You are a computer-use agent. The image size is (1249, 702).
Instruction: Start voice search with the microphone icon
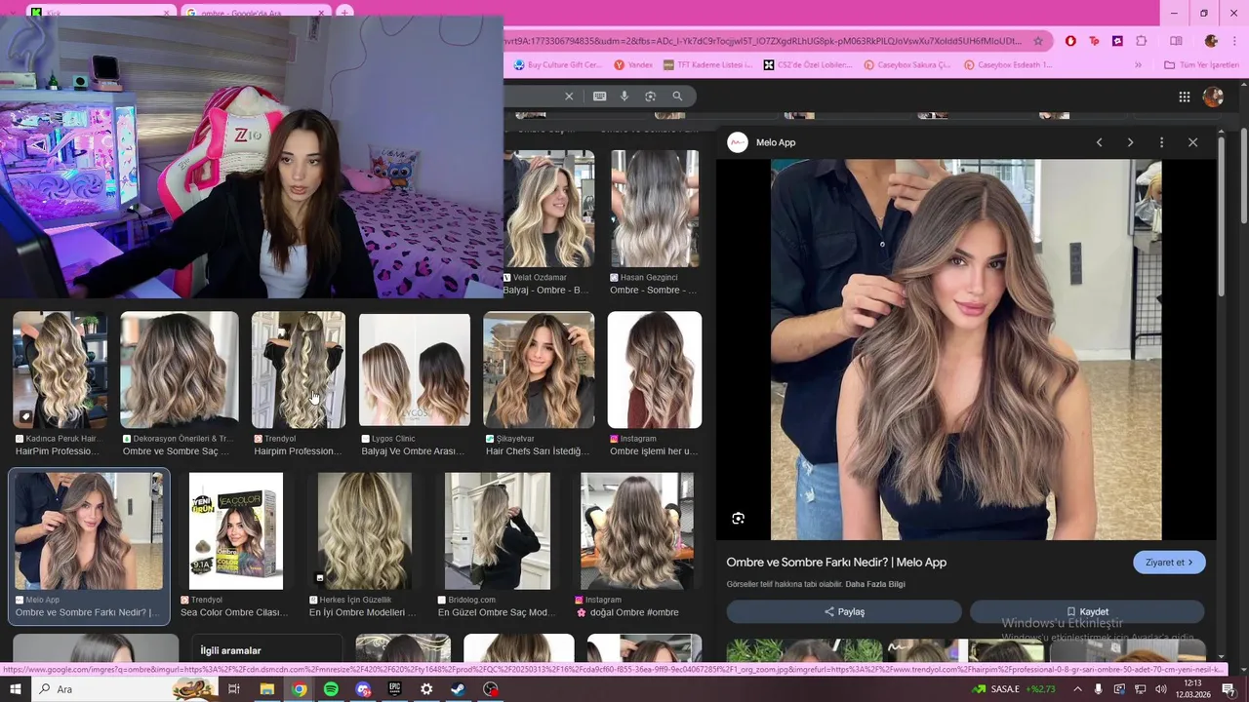tap(624, 96)
